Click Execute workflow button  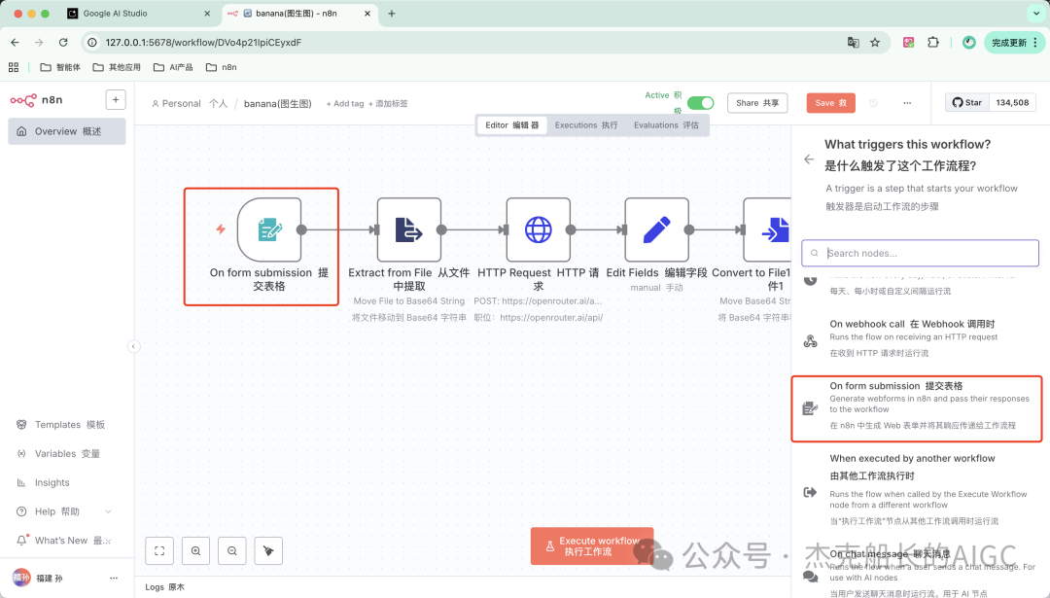[592, 545]
